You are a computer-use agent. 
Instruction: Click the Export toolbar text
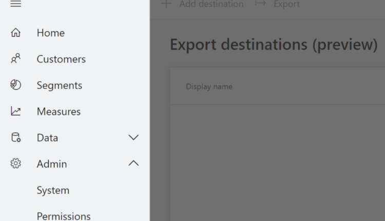click(x=286, y=4)
